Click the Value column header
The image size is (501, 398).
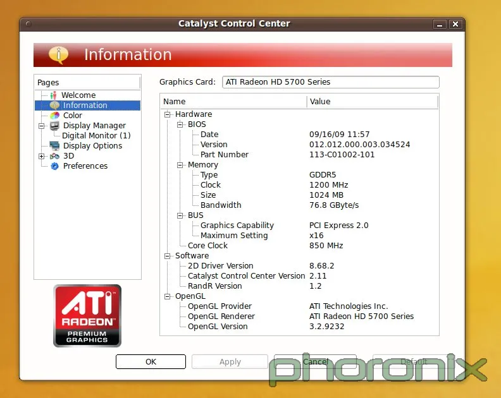tap(320, 102)
